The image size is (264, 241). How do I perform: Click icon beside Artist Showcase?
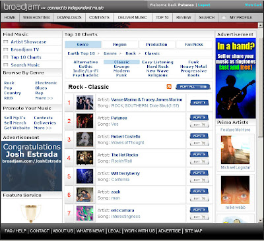[6, 41]
